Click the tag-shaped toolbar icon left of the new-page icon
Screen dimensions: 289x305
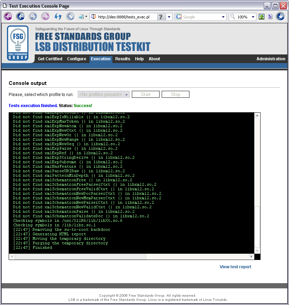(x=70, y=17)
